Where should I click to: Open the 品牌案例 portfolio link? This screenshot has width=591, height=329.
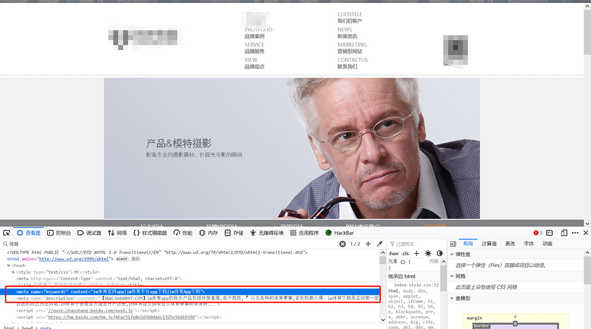[x=255, y=36]
